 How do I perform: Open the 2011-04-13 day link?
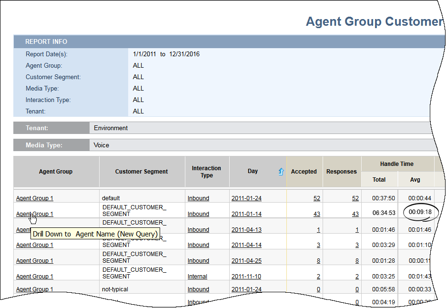246,230
